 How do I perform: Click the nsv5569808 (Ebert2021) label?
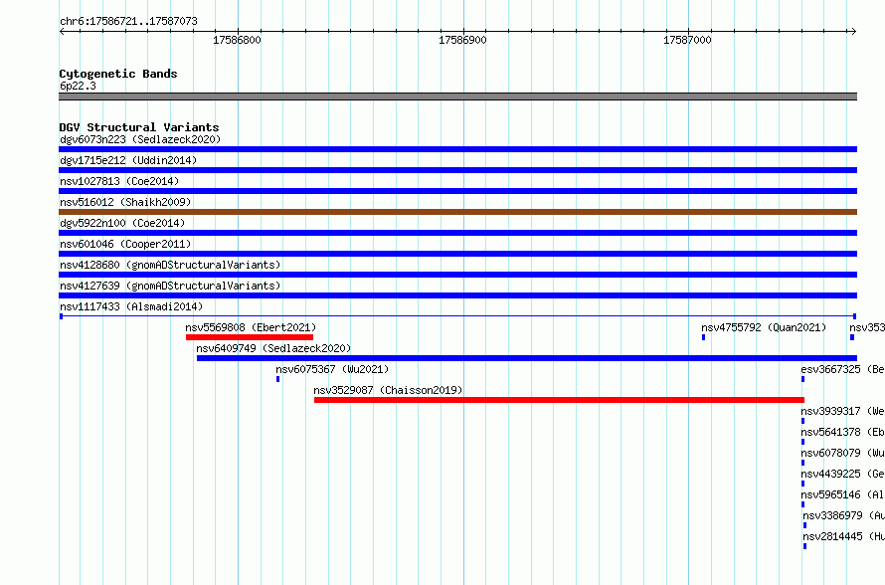(x=251, y=327)
